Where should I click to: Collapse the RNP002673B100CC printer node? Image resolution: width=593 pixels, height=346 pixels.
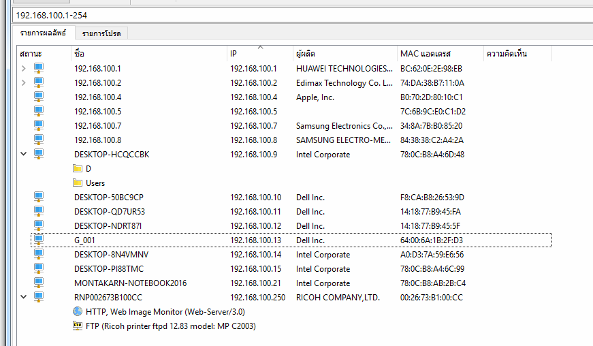[24, 297]
